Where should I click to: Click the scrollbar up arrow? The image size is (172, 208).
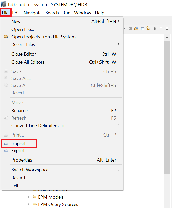167,38
